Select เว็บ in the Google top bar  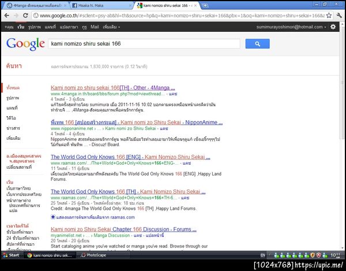pos(21,27)
